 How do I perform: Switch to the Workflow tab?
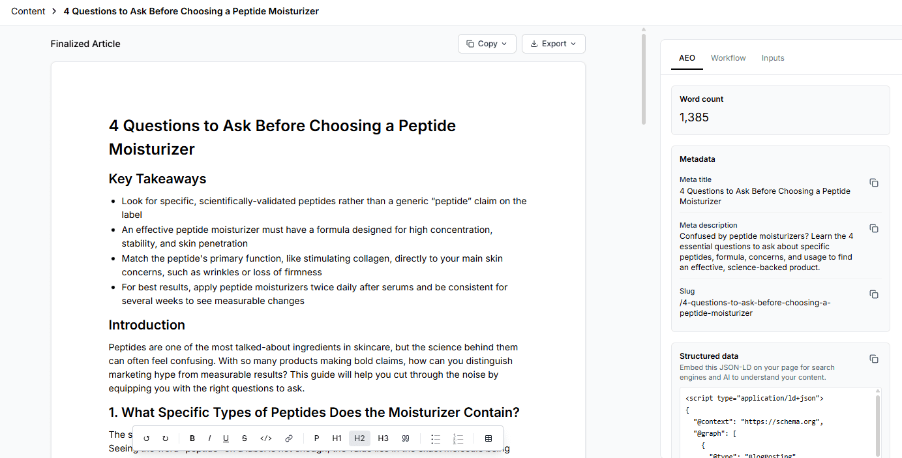click(728, 58)
